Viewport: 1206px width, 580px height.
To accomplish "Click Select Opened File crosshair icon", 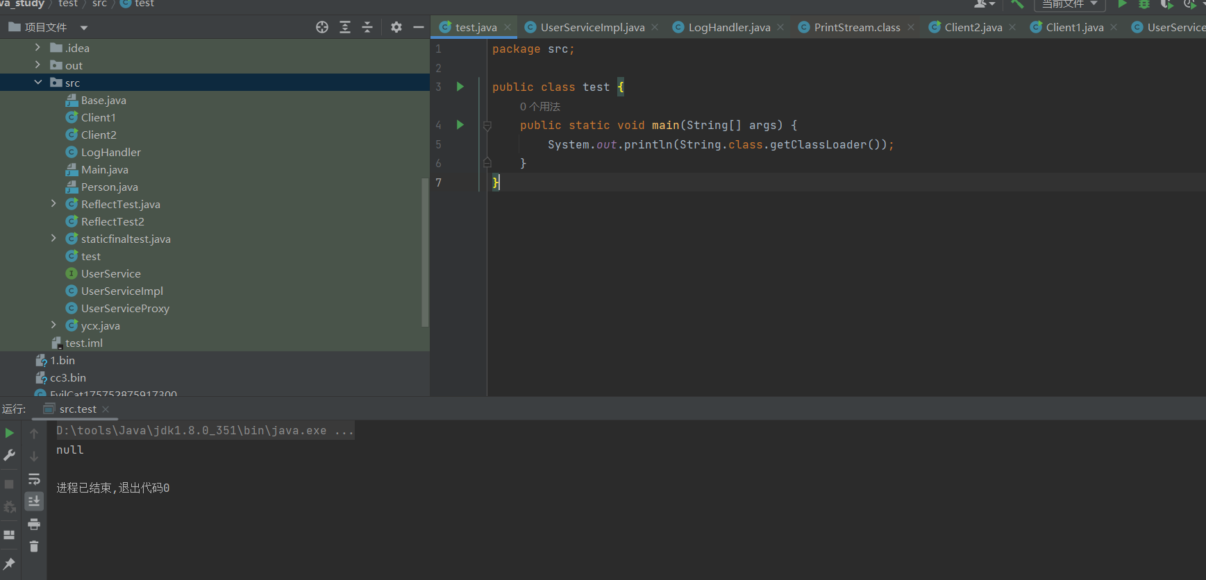I will [x=322, y=27].
